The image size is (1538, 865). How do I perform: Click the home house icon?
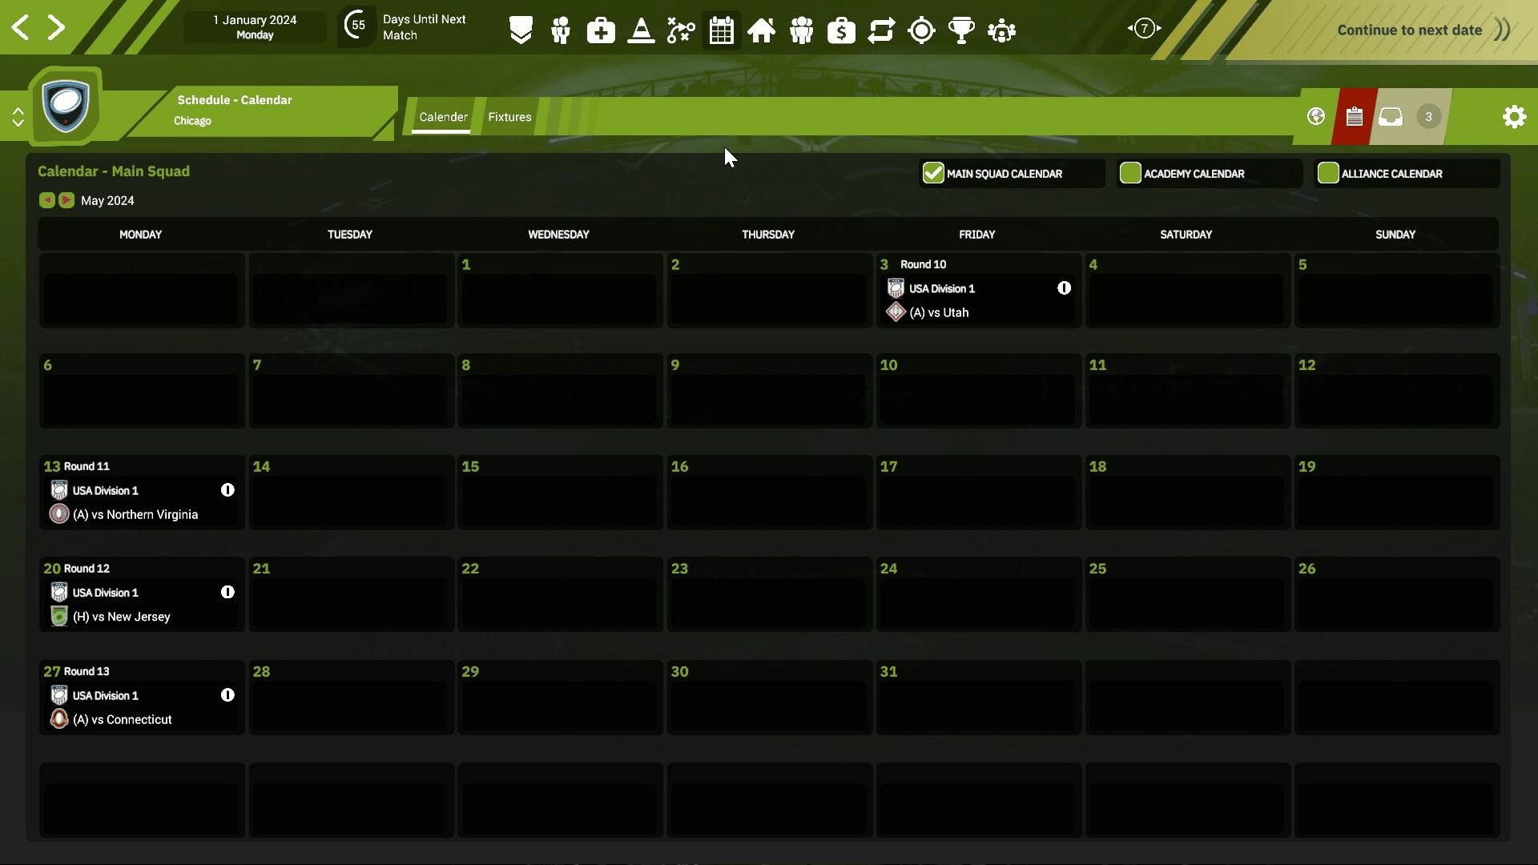click(x=761, y=30)
